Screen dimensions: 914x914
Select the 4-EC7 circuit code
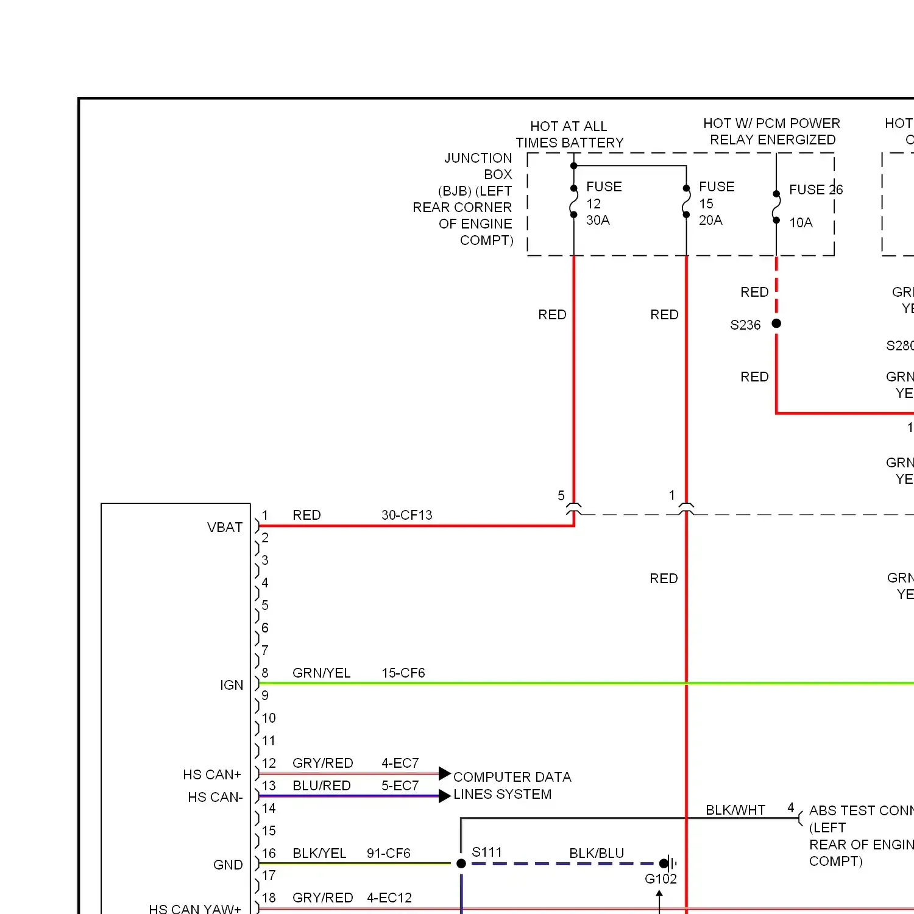pos(400,763)
